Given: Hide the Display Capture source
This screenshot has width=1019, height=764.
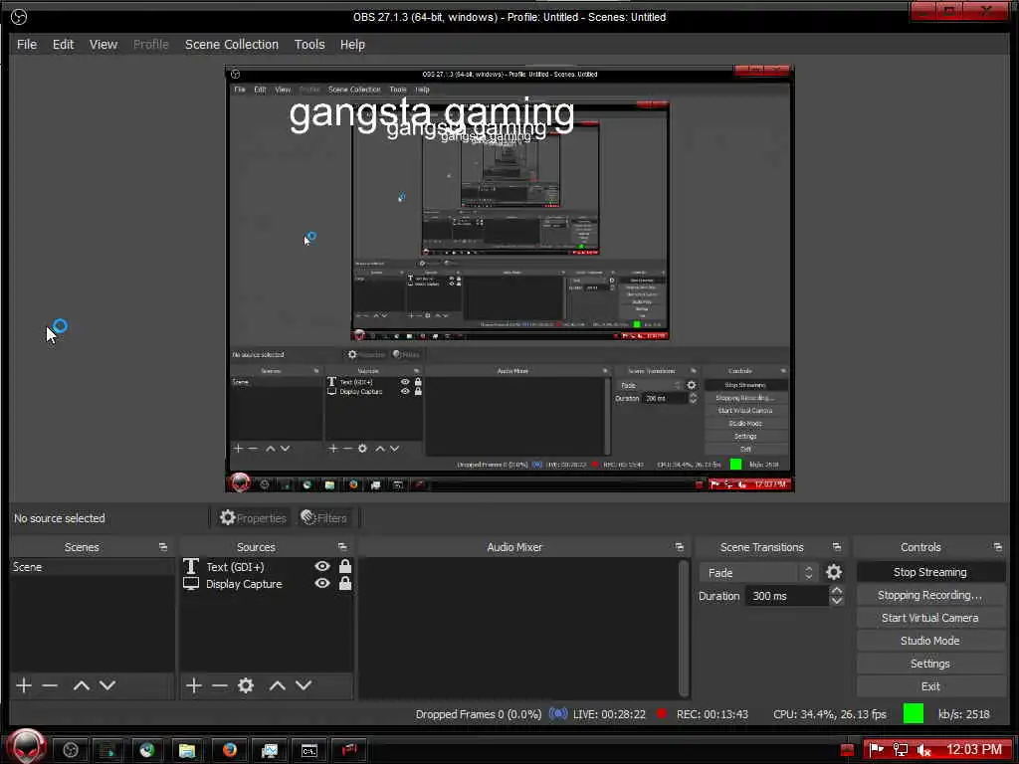Looking at the screenshot, I should coord(322,583).
